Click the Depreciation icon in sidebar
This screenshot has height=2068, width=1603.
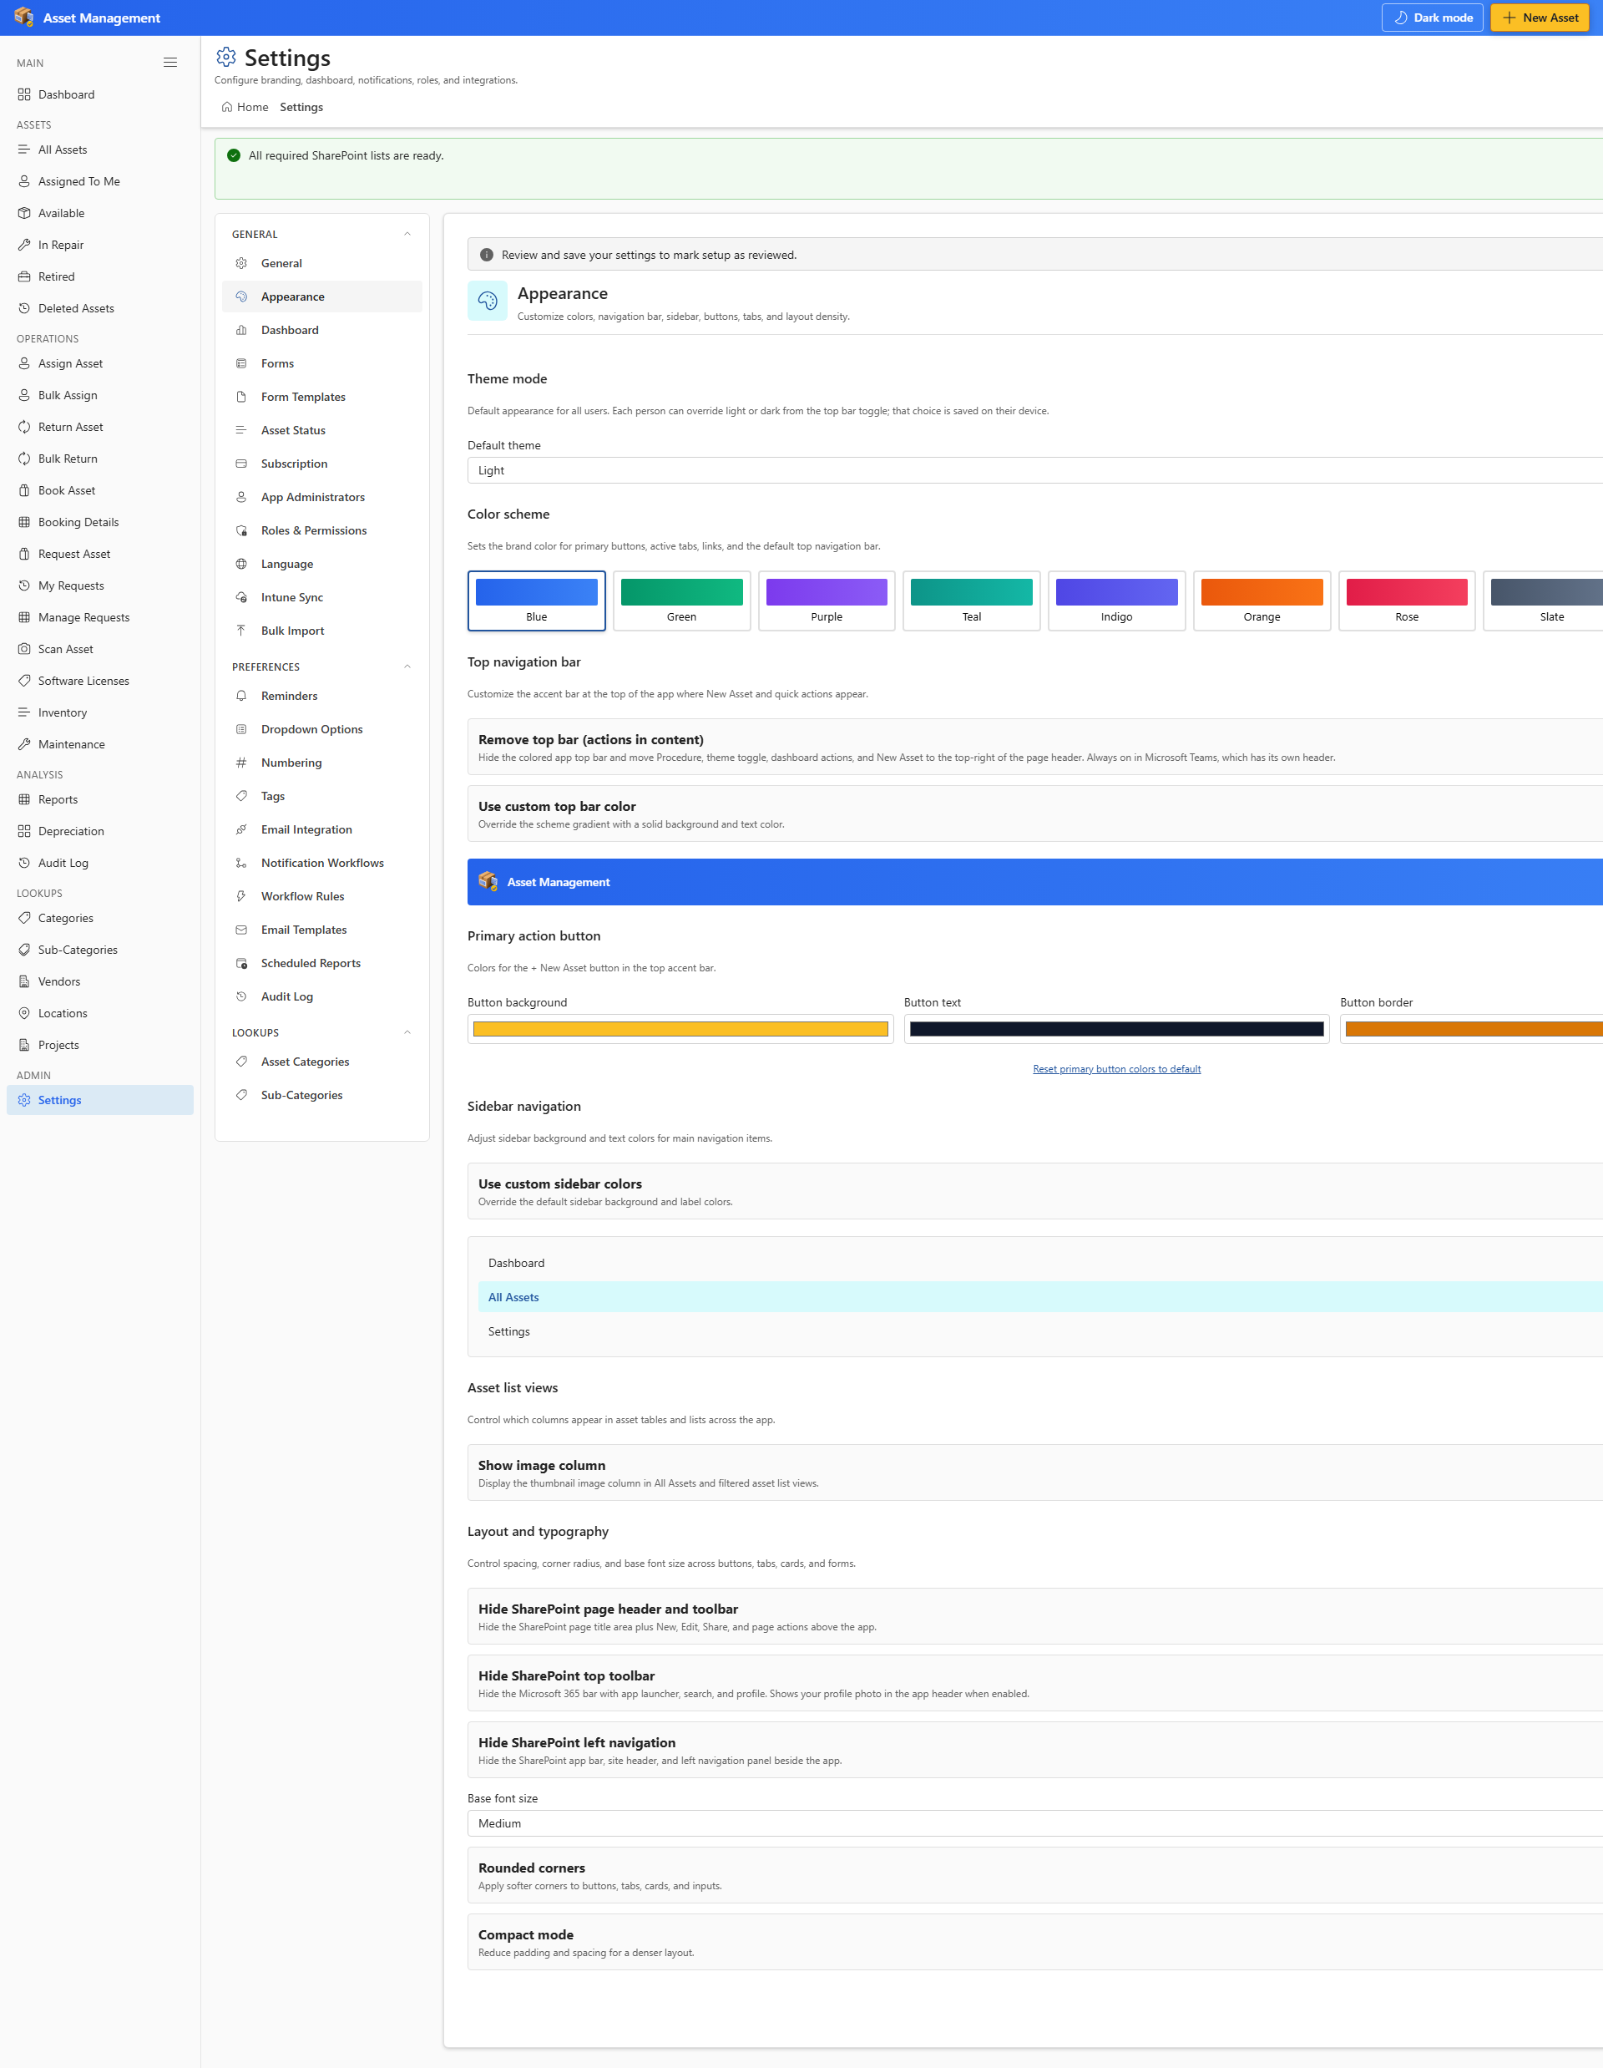coord(24,830)
